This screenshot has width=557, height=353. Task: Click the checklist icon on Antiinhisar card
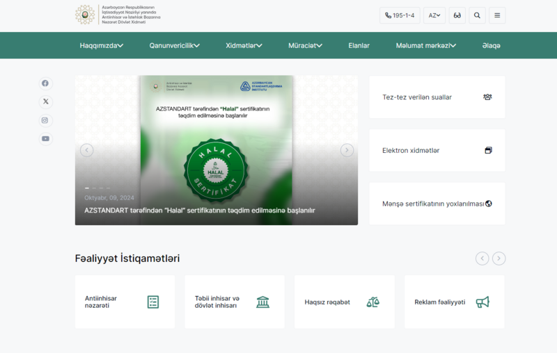pyautogui.click(x=153, y=302)
